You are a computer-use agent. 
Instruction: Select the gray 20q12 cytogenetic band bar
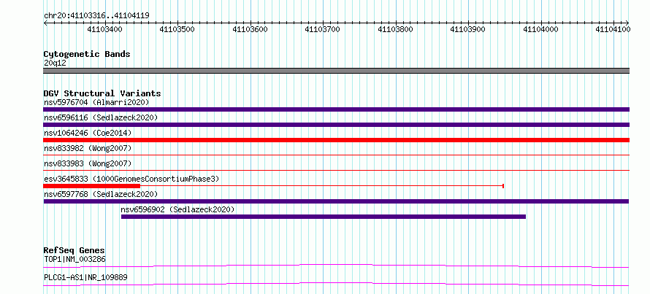point(336,71)
